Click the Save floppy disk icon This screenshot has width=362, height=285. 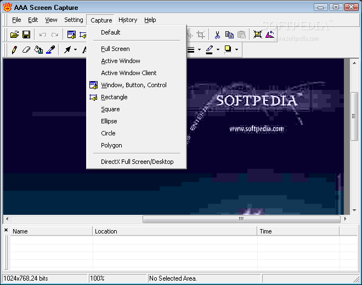[26, 35]
